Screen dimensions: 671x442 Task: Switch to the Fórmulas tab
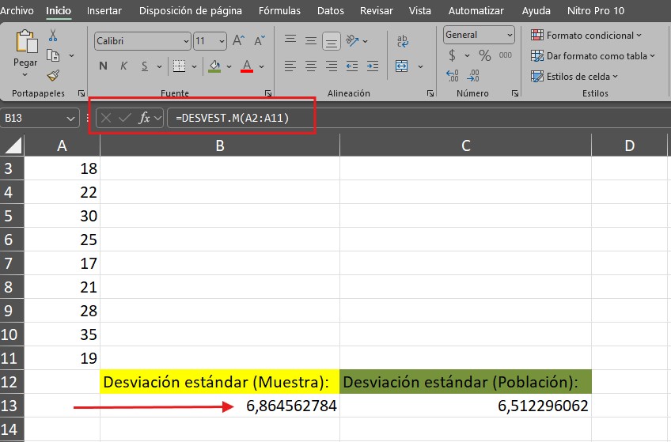(279, 11)
